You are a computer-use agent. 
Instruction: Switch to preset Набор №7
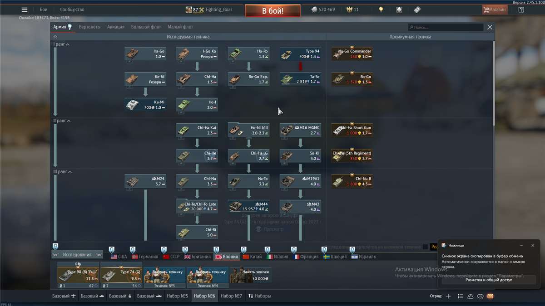pos(232,296)
